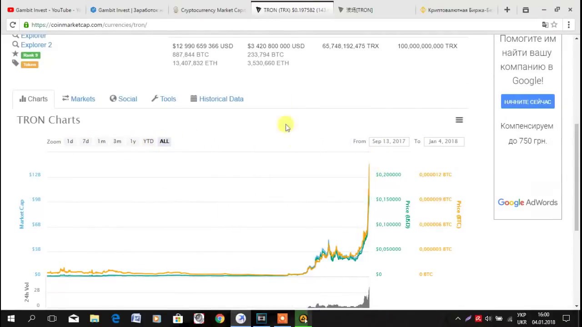The width and height of the screenshot is (582, 327).
Task: Switch to the 波场[TRON] tab
Action: click(375, 10)
